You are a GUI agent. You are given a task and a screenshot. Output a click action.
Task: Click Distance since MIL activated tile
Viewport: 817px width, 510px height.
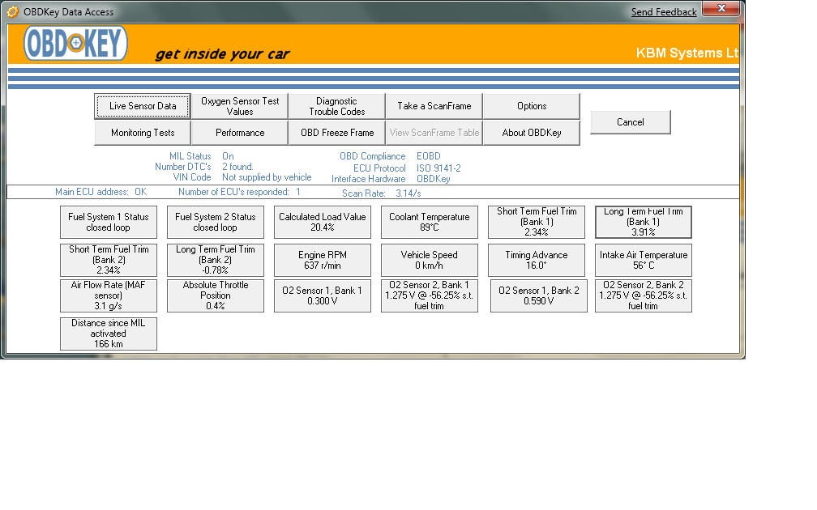point(109,334)
